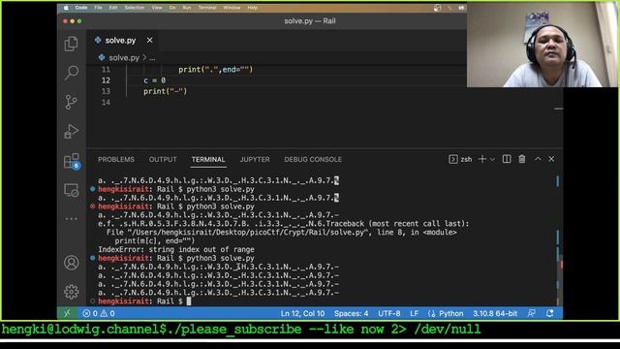
Task: Kill terminal with trash icon
Action: [x=522, y=159]
